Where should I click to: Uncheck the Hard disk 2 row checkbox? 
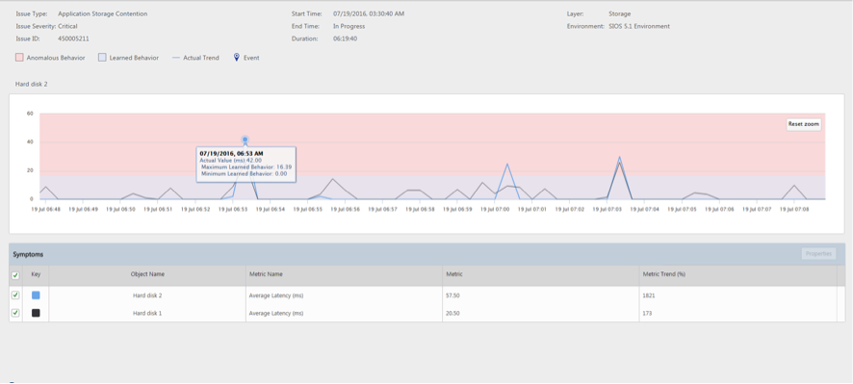pyautogui.click(x=15, y=294)
